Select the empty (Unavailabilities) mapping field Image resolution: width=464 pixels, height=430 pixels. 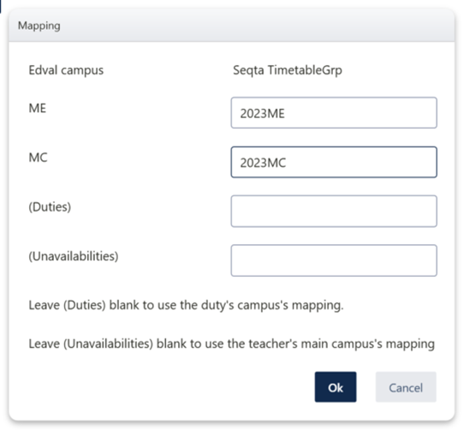(334, 260)
